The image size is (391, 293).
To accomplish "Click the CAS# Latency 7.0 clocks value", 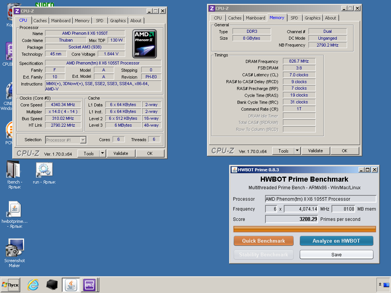I will point(299,75).
